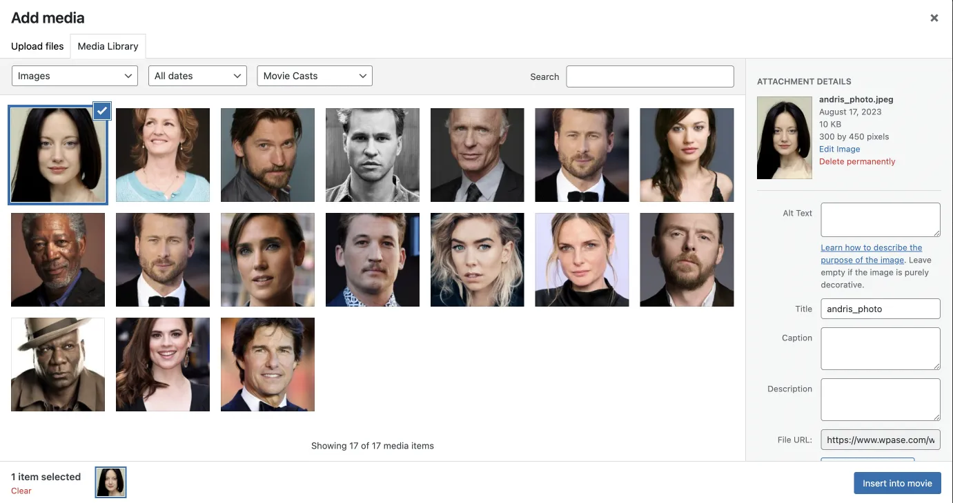
Task: Click the selected item thumbnail in bottom bar
Action: [x=110, y=482]
